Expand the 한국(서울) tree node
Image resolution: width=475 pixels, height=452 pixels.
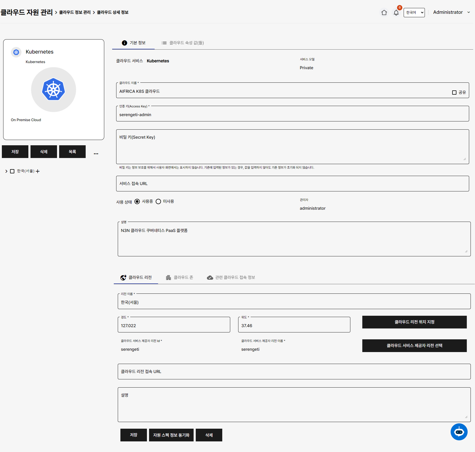tap(6, 171)
